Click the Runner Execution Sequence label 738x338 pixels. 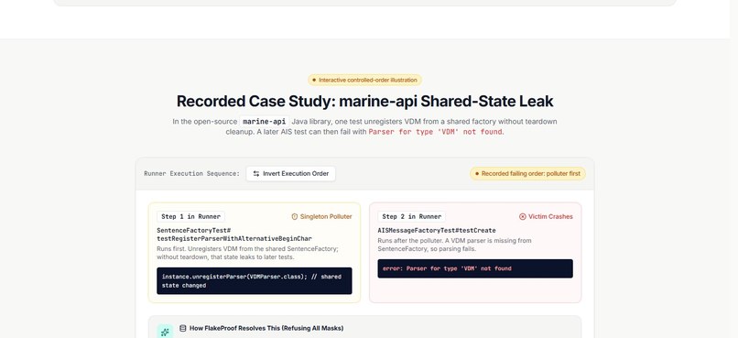(x=191, y=173)
